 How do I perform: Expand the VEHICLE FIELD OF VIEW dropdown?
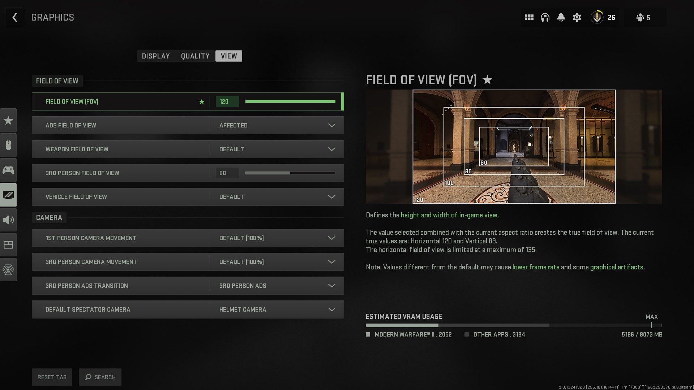pos(332,197)
